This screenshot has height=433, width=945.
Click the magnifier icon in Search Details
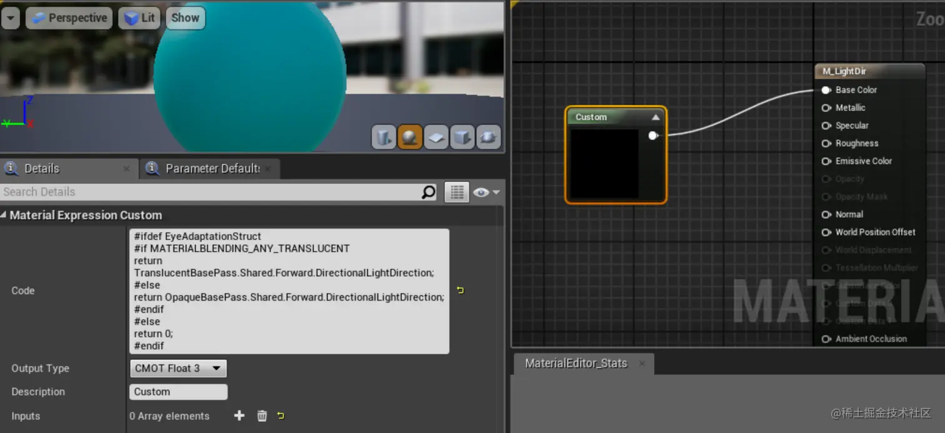[428, 192]
